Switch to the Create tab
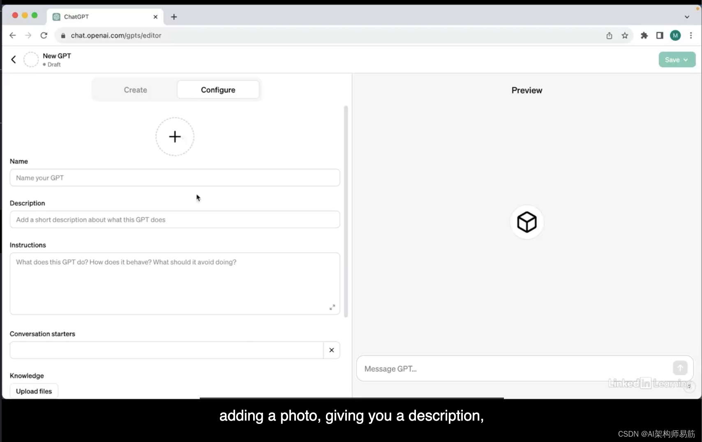The height and width of the screenshot is (442, 702). (135, 90)
